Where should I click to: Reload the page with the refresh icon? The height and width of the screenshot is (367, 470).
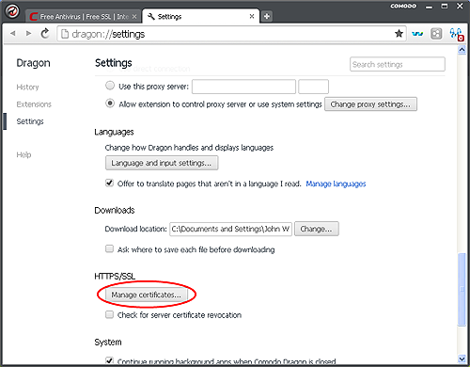45,33
